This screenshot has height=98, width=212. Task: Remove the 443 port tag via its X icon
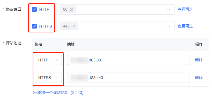[74, 26]
